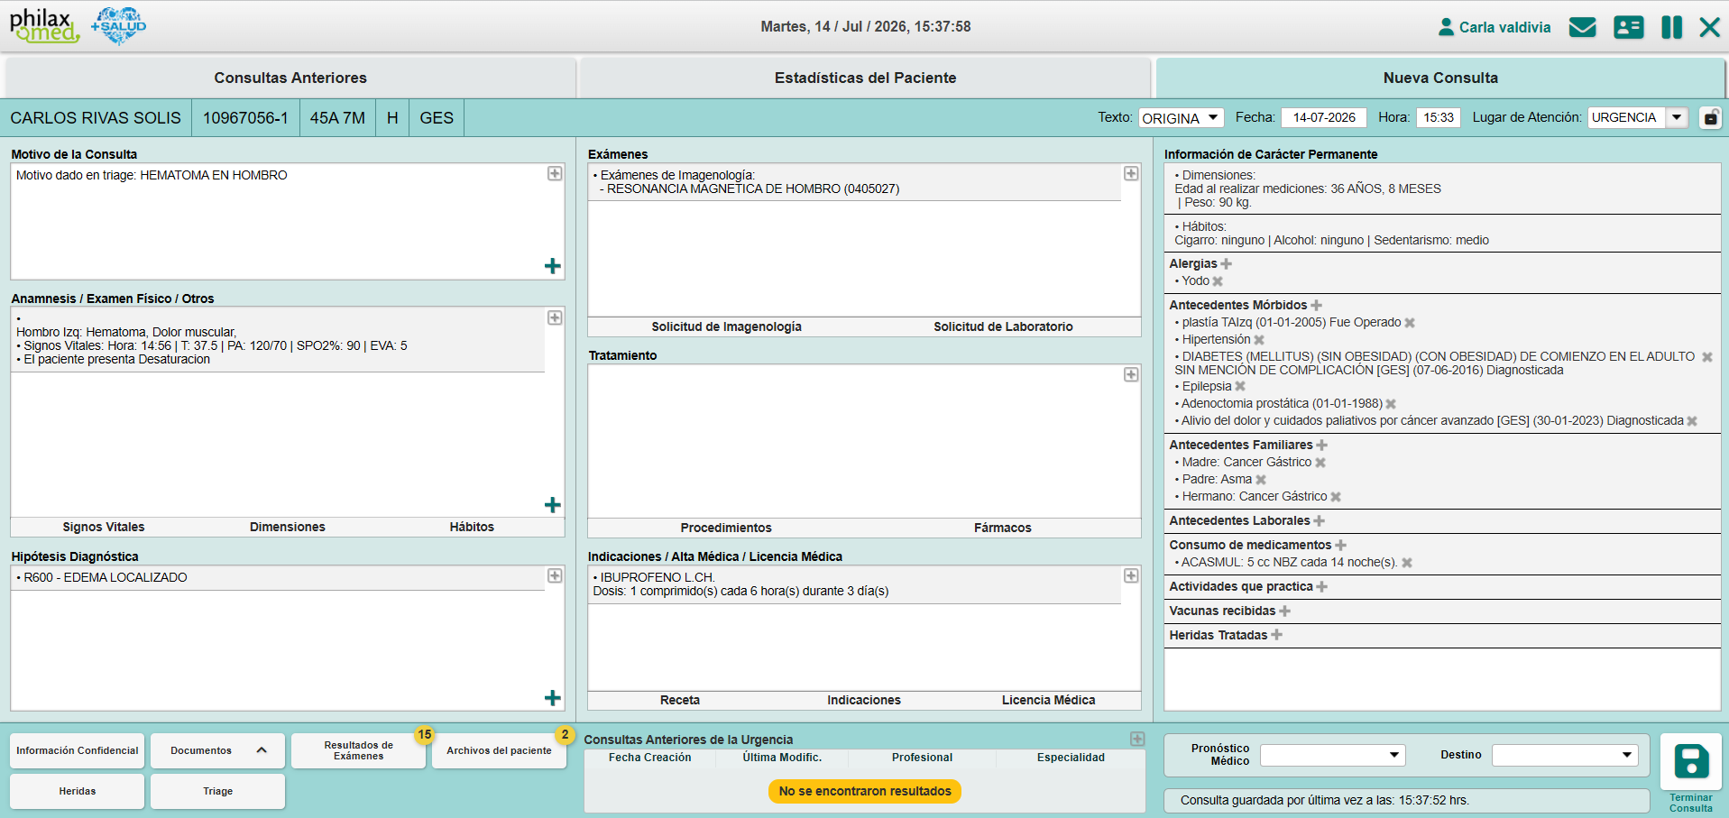The width and height of the screenshot is (1729, 818).
Task: Open the Texto dropdown showing ORIGINA
Action: coord(1181,118)
